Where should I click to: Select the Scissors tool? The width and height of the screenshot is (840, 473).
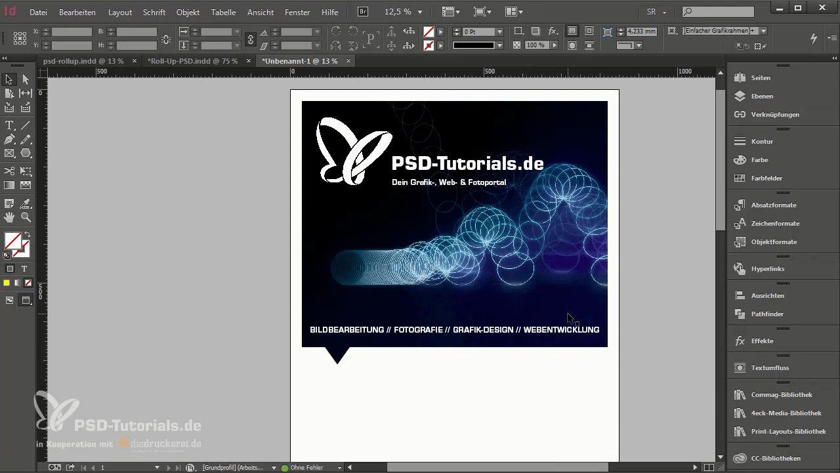tap(9, 171)
